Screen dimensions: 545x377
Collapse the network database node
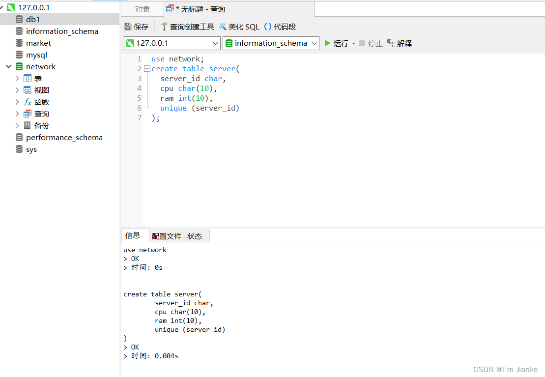9,66
